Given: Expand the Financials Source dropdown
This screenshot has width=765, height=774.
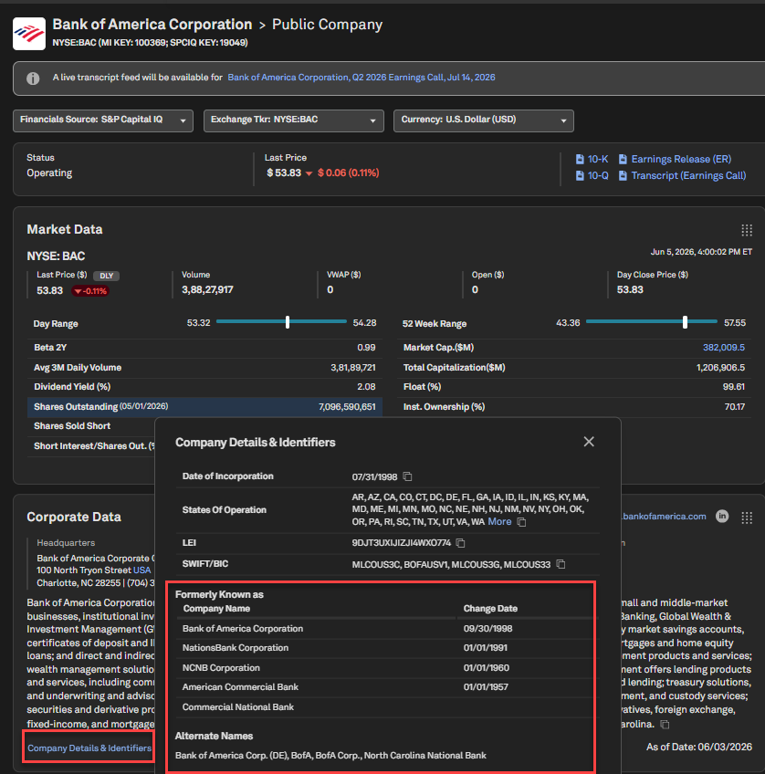Looking at the screenshot, I should click(102, 120).
